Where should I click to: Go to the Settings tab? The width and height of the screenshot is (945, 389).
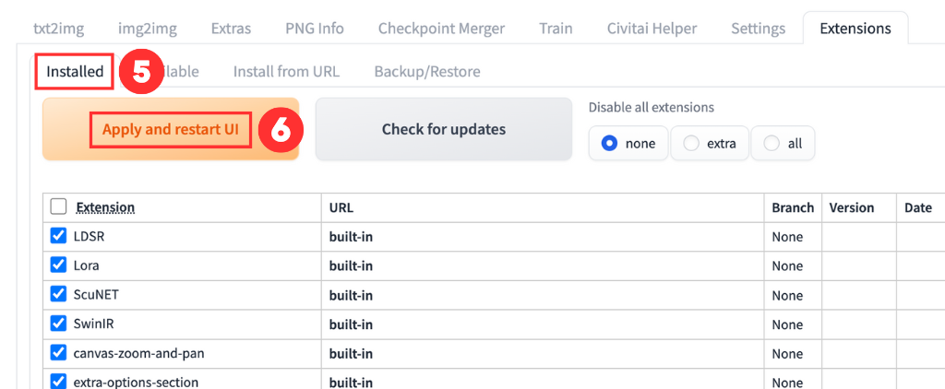click(758, 28)
